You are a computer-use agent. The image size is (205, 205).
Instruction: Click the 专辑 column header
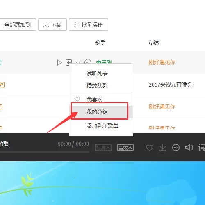[153, 42]
